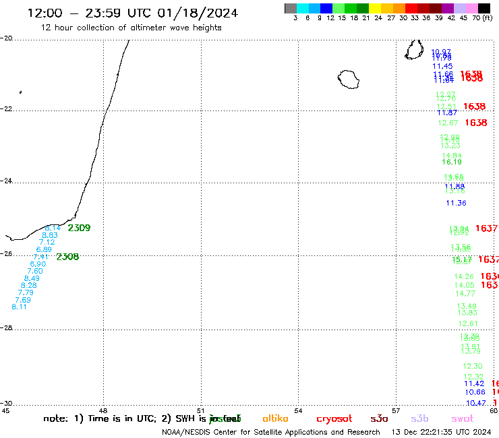Click the cyan swatch in the color scale

303,8
